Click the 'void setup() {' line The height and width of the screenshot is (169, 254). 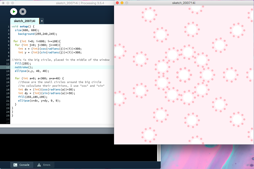point(23,26)
